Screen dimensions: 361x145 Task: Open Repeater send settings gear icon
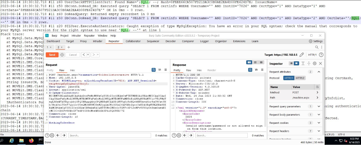coord(62,55)
